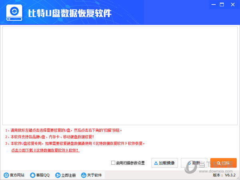Click the home icon beside 官方网站
Viewport: 240px width, 180px height.
click(x=6, y=175)
